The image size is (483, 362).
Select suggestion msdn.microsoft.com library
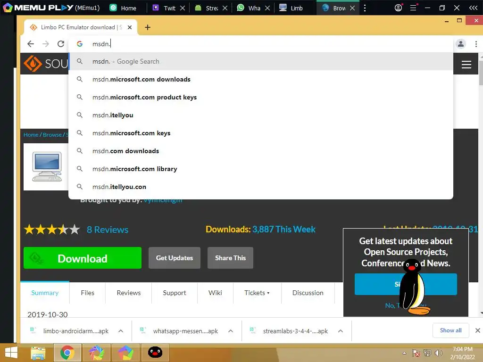click(261, 169)
